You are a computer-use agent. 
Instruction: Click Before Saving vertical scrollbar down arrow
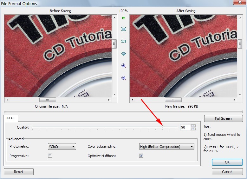coord(114,95)
